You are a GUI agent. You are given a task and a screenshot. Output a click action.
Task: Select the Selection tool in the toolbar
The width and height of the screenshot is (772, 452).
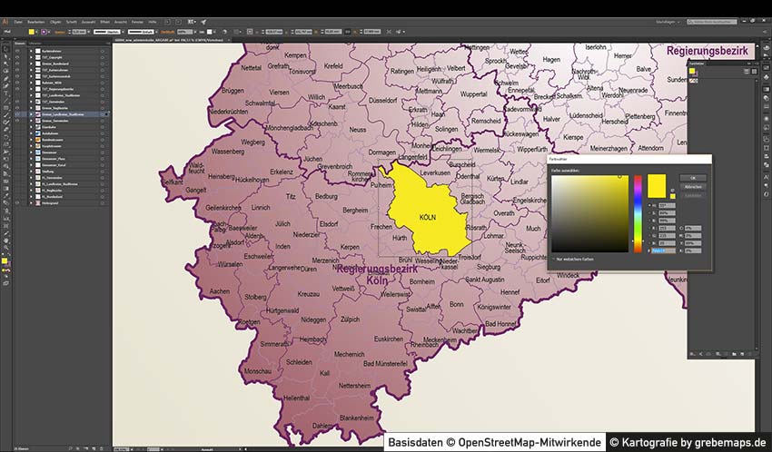pyautogui.click(x=5, y=45)
